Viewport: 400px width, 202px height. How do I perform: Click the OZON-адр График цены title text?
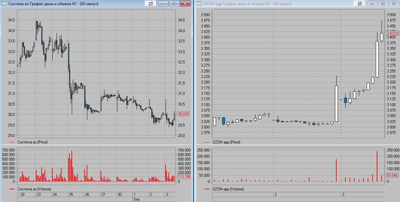pyautogui.click(x=247, y=4)
